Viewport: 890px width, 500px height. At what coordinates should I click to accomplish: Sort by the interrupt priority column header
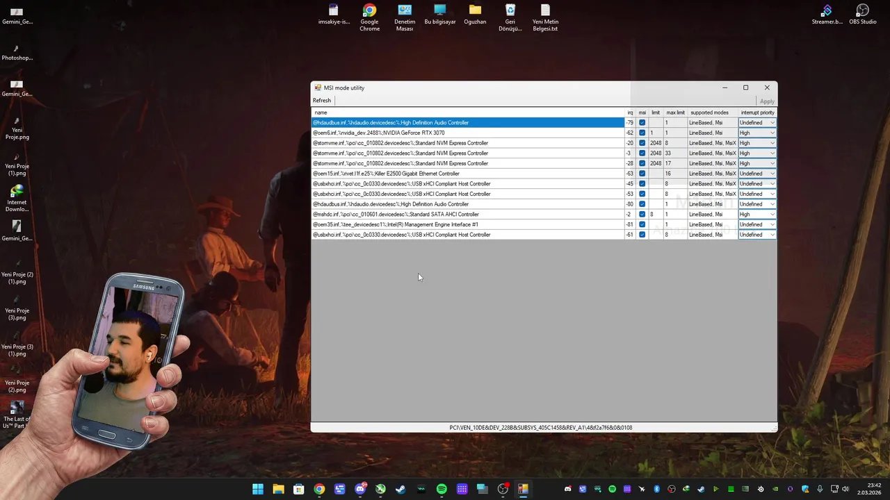click(757, 112)
